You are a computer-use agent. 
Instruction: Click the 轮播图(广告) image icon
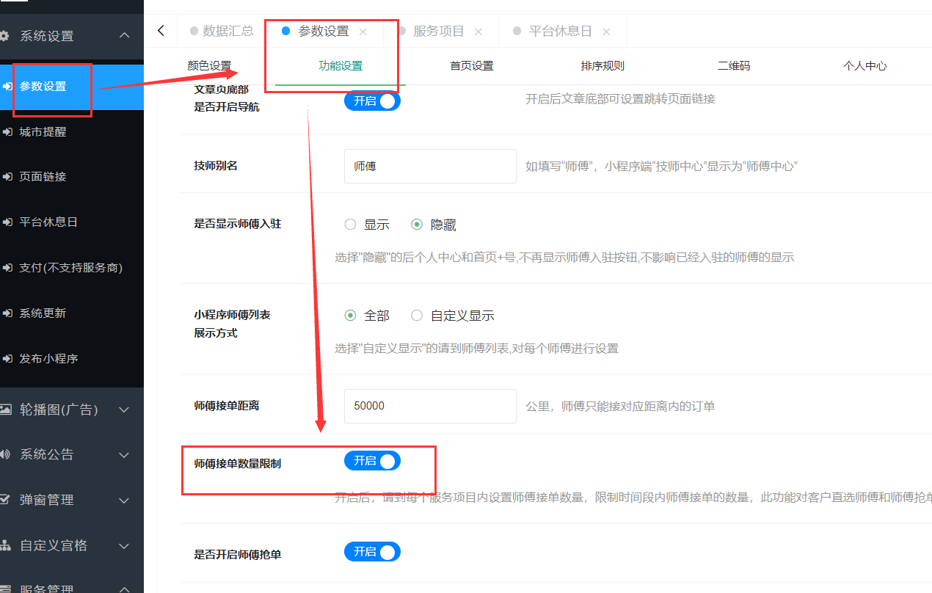click(5, 410)
